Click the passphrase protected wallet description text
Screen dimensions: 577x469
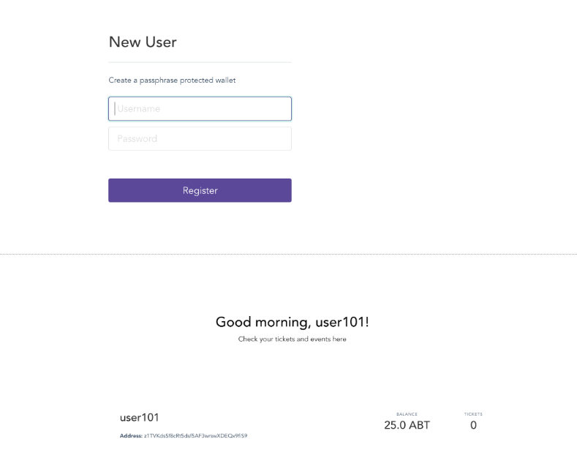coord(172,80)
